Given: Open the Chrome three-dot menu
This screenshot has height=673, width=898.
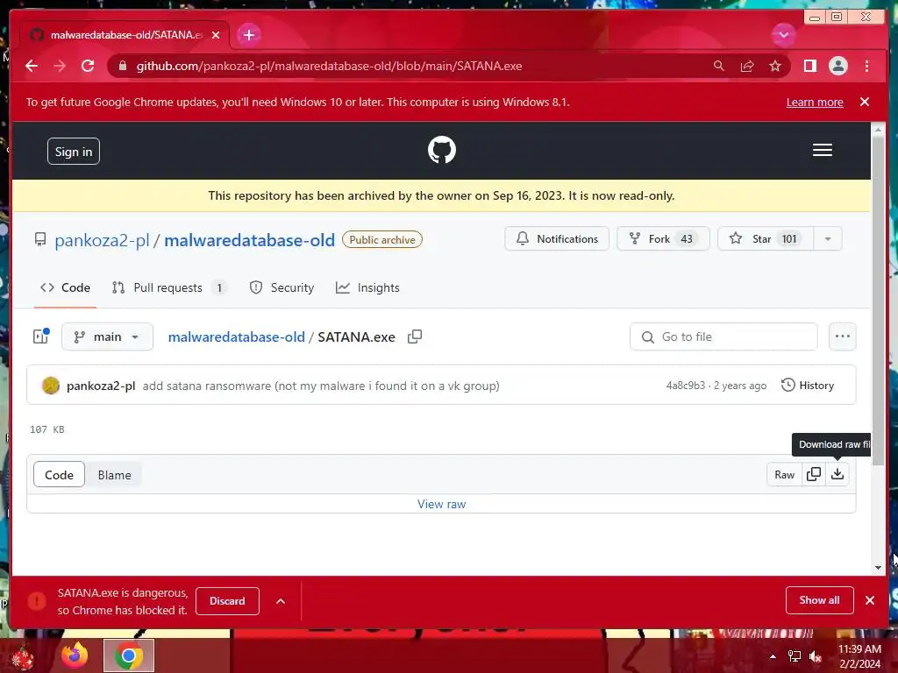Looking at the screenshot, I should click(x=866, y=66).
